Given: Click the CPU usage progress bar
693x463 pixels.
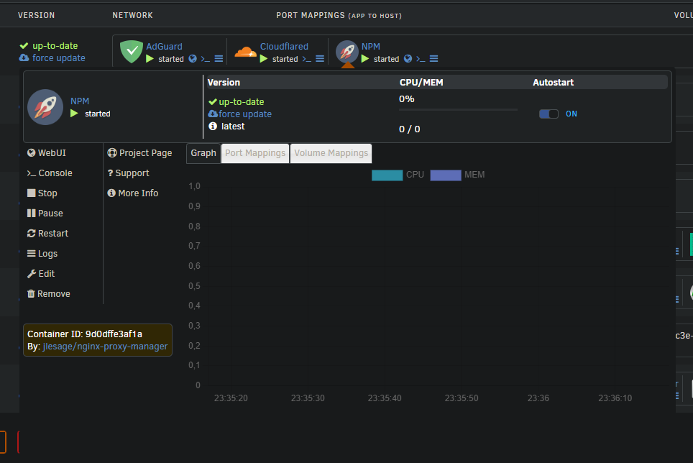Looking at the screenshot, I should click(x=458, y=109).
